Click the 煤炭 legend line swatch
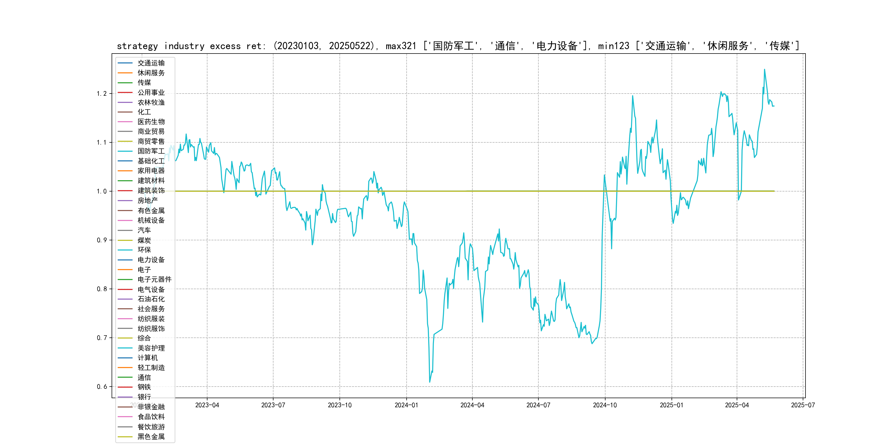 pos(125,240)
